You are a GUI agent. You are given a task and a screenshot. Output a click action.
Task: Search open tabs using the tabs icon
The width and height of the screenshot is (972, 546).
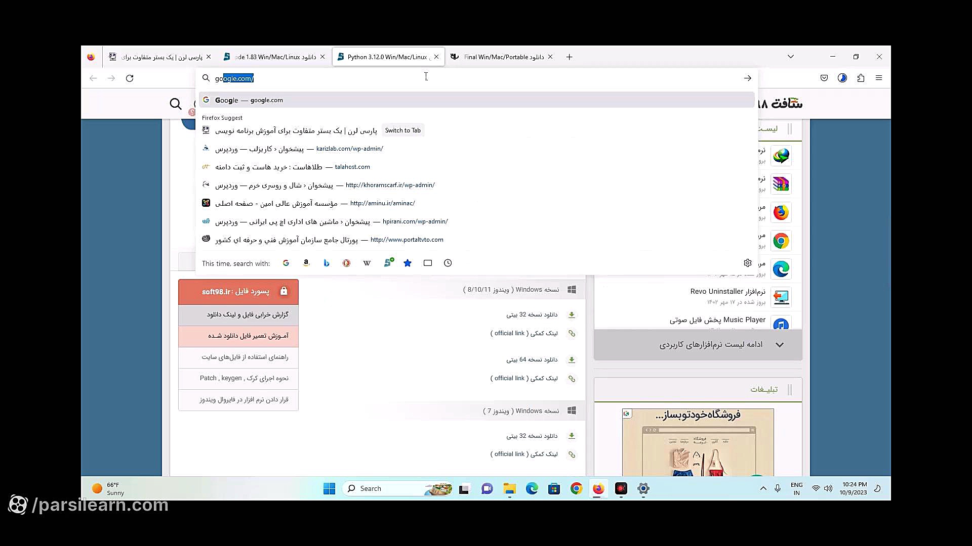[428, 263]
